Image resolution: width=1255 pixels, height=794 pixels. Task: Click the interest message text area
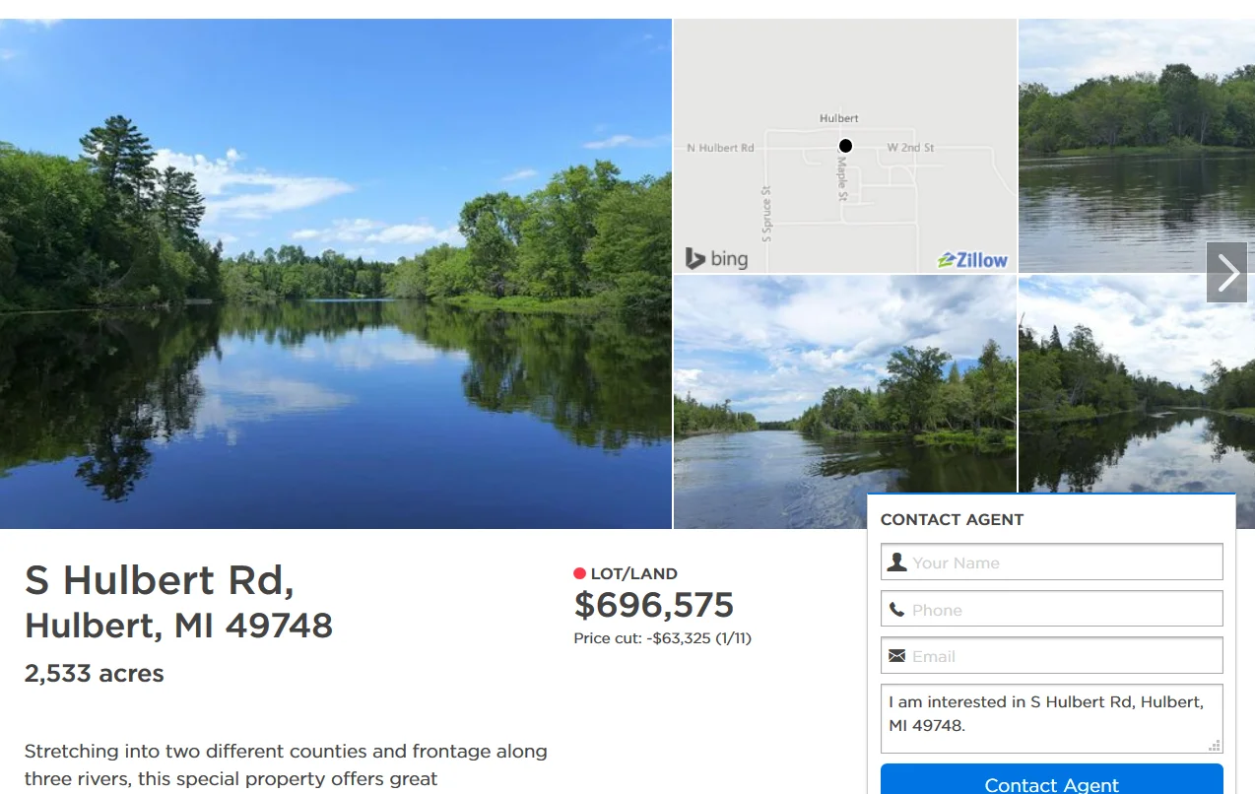click(x=1051, y=718)
